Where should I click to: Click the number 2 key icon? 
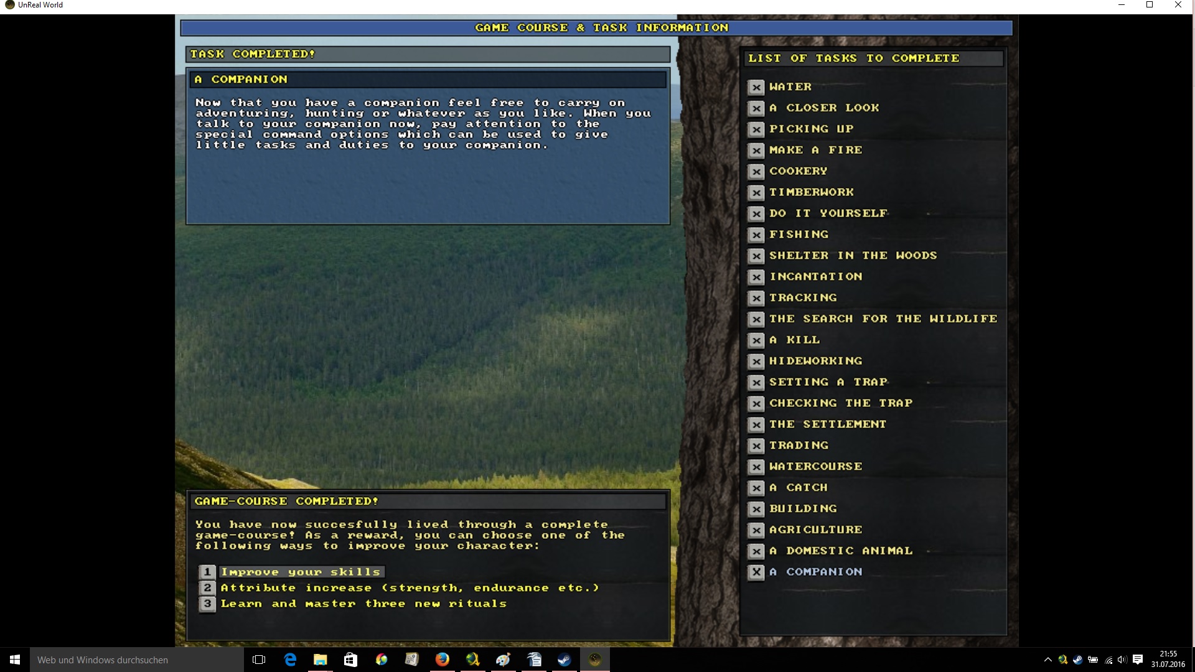tap(207, 588)
